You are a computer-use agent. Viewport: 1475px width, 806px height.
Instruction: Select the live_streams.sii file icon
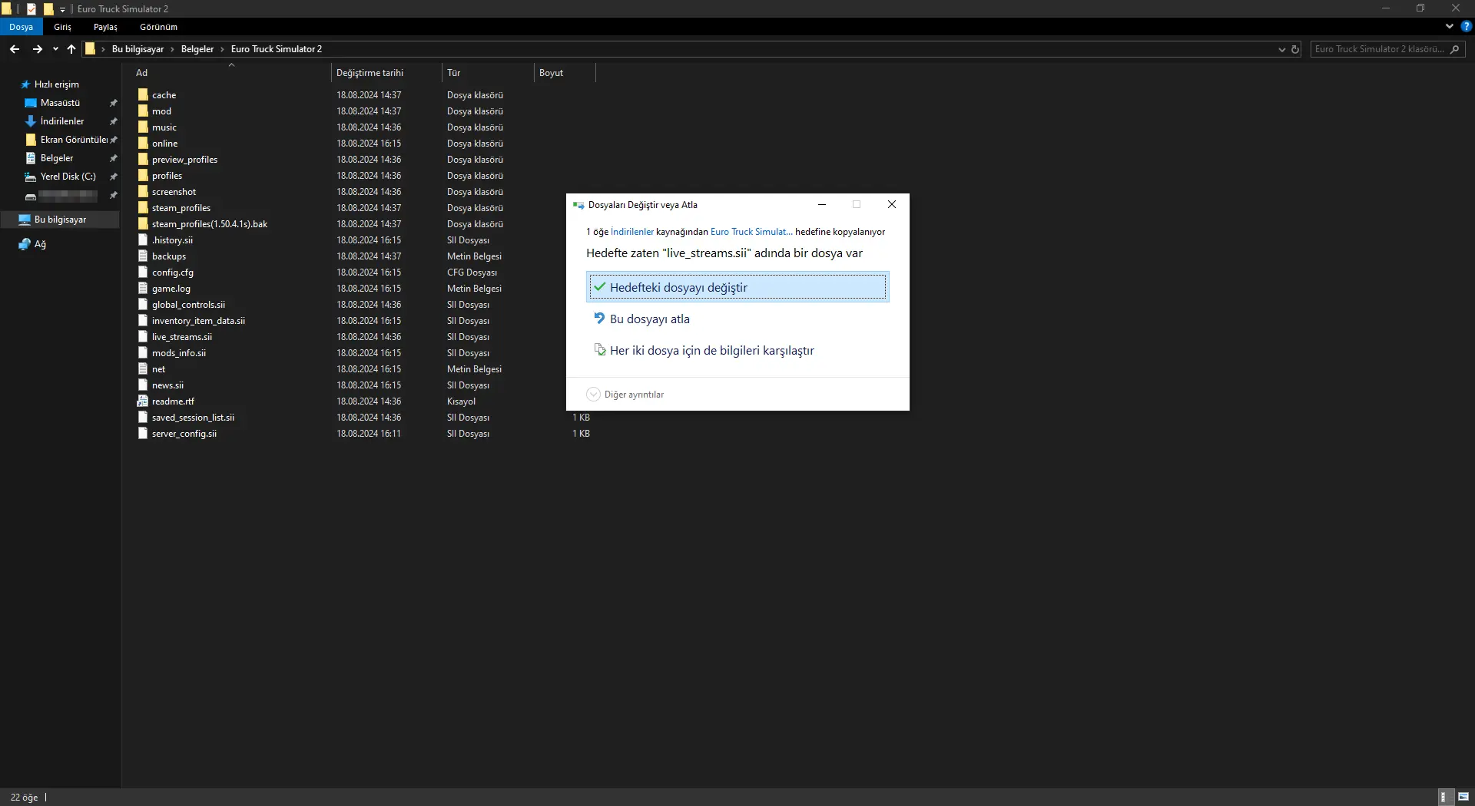(143, 337)
